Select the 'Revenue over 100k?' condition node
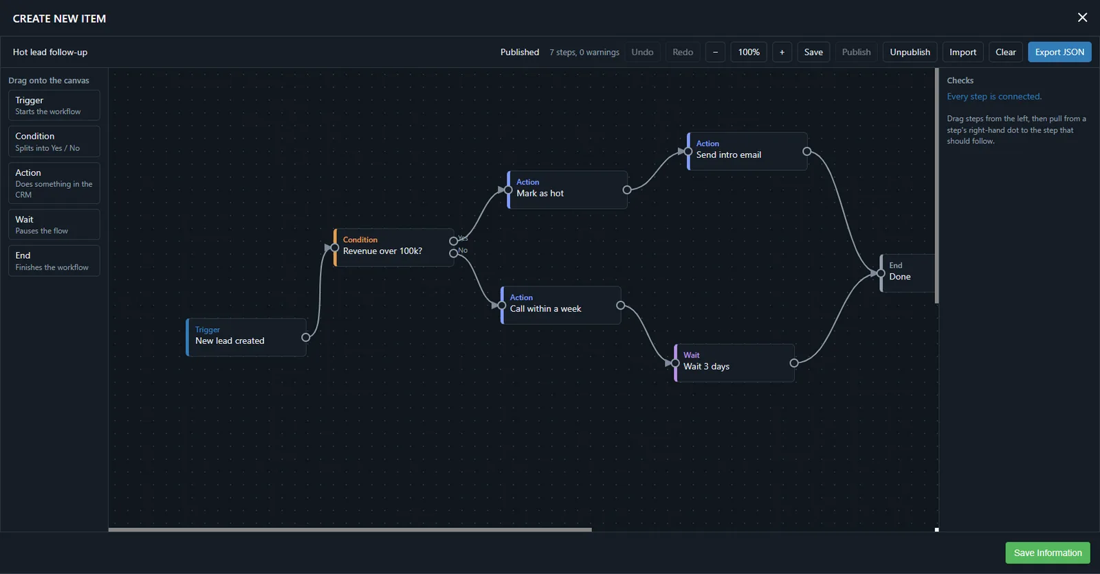This screenshot has height=574, width=1100. [394, 247]
